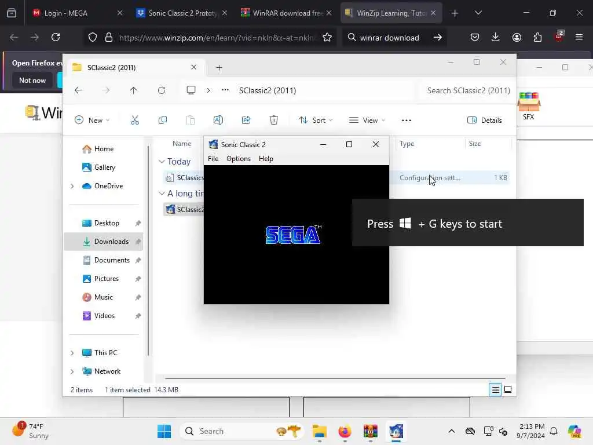Open the View dropdown
This screenshot has height=445, width=593.
pos(367,121)
